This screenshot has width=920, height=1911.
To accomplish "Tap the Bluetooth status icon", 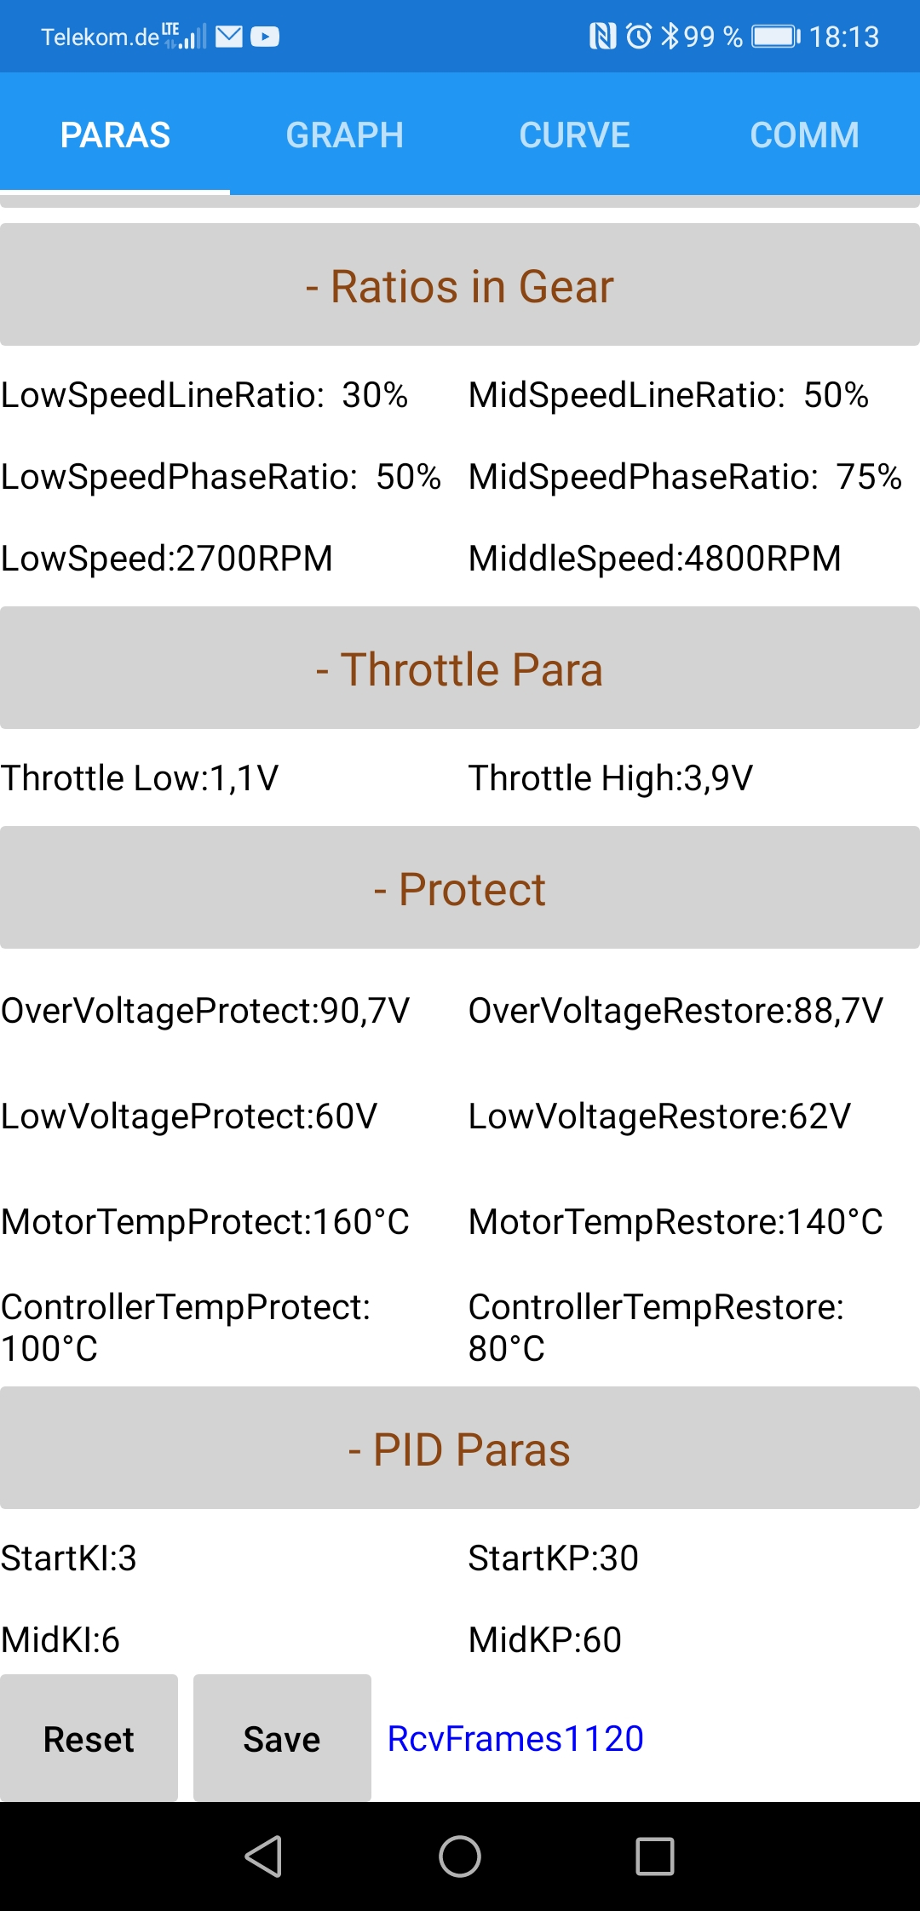I will (x=670, y=37).
